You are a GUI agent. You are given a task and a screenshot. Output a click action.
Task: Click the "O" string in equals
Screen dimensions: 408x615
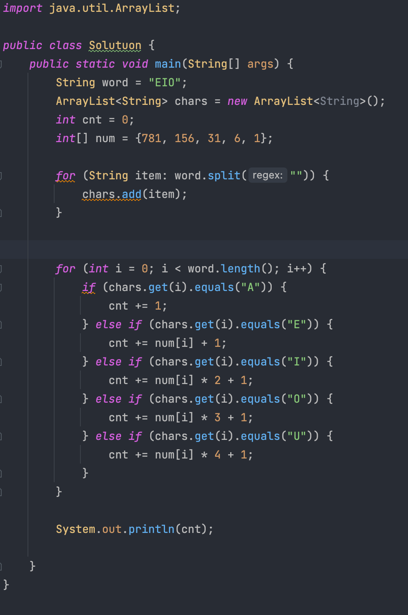click(297, 399)
